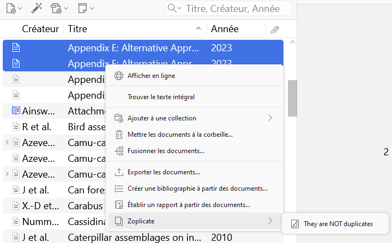Select the first Appendix E 2023 row
Image resolution: width=392 pixels, height=243 pixels.
tap(143, 48)
